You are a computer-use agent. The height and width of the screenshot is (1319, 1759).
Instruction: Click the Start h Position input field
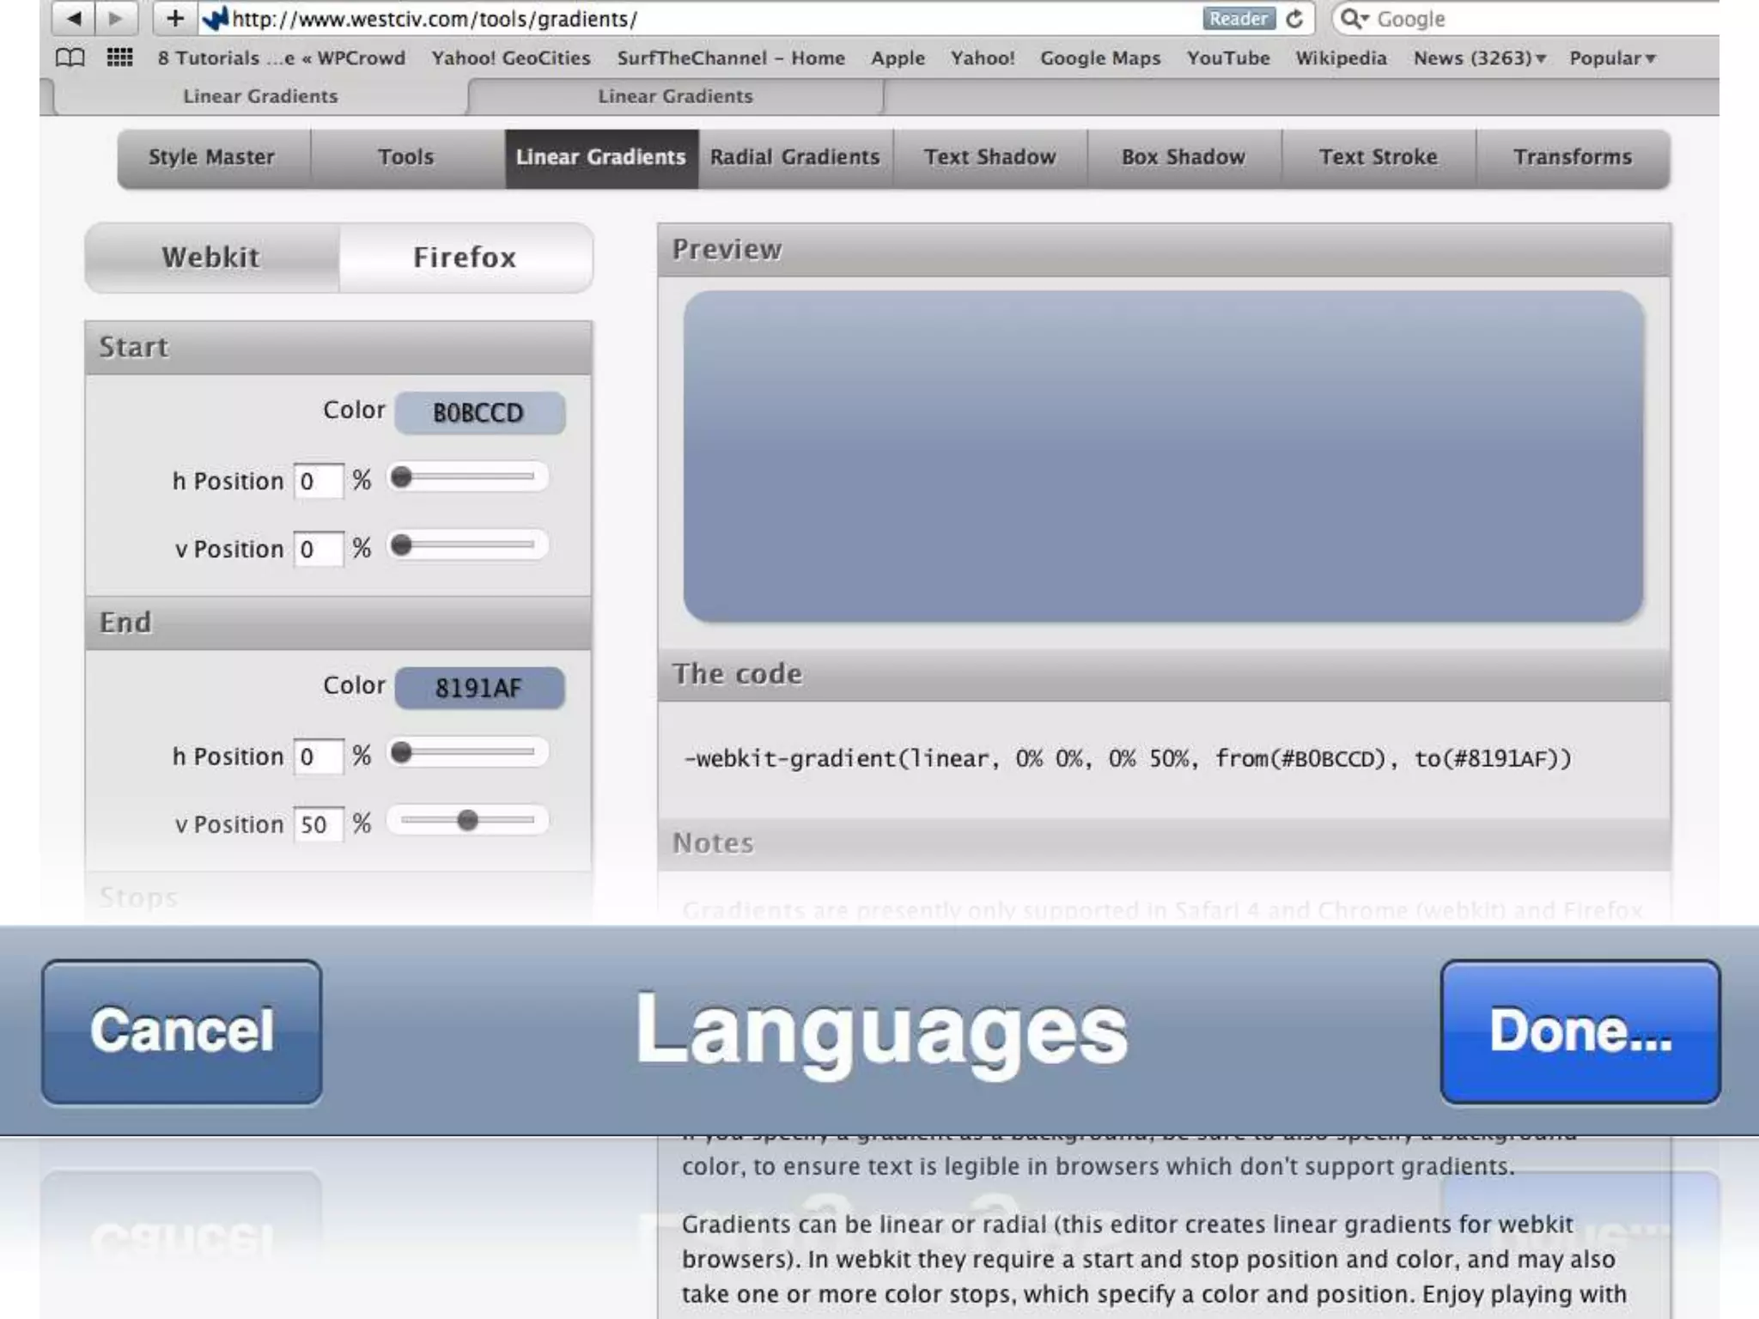point(318,481)
